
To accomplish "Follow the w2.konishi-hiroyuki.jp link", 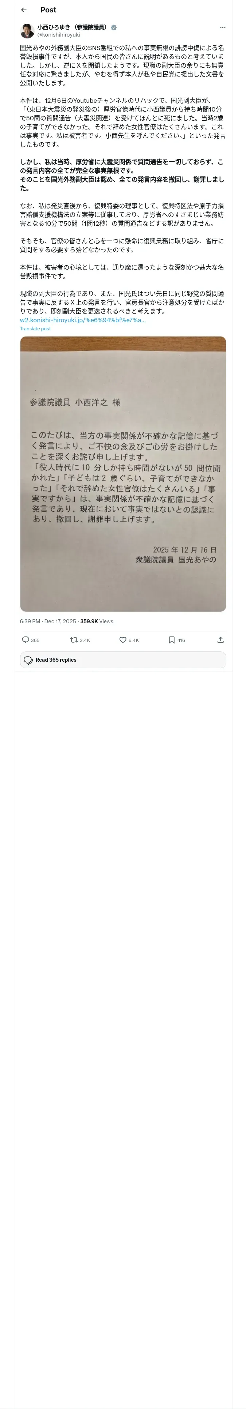I will pos(83,320).
